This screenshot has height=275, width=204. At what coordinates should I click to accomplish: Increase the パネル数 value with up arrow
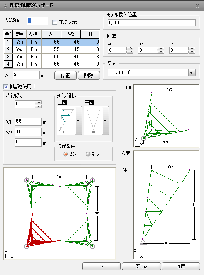(x=38, y=102)
